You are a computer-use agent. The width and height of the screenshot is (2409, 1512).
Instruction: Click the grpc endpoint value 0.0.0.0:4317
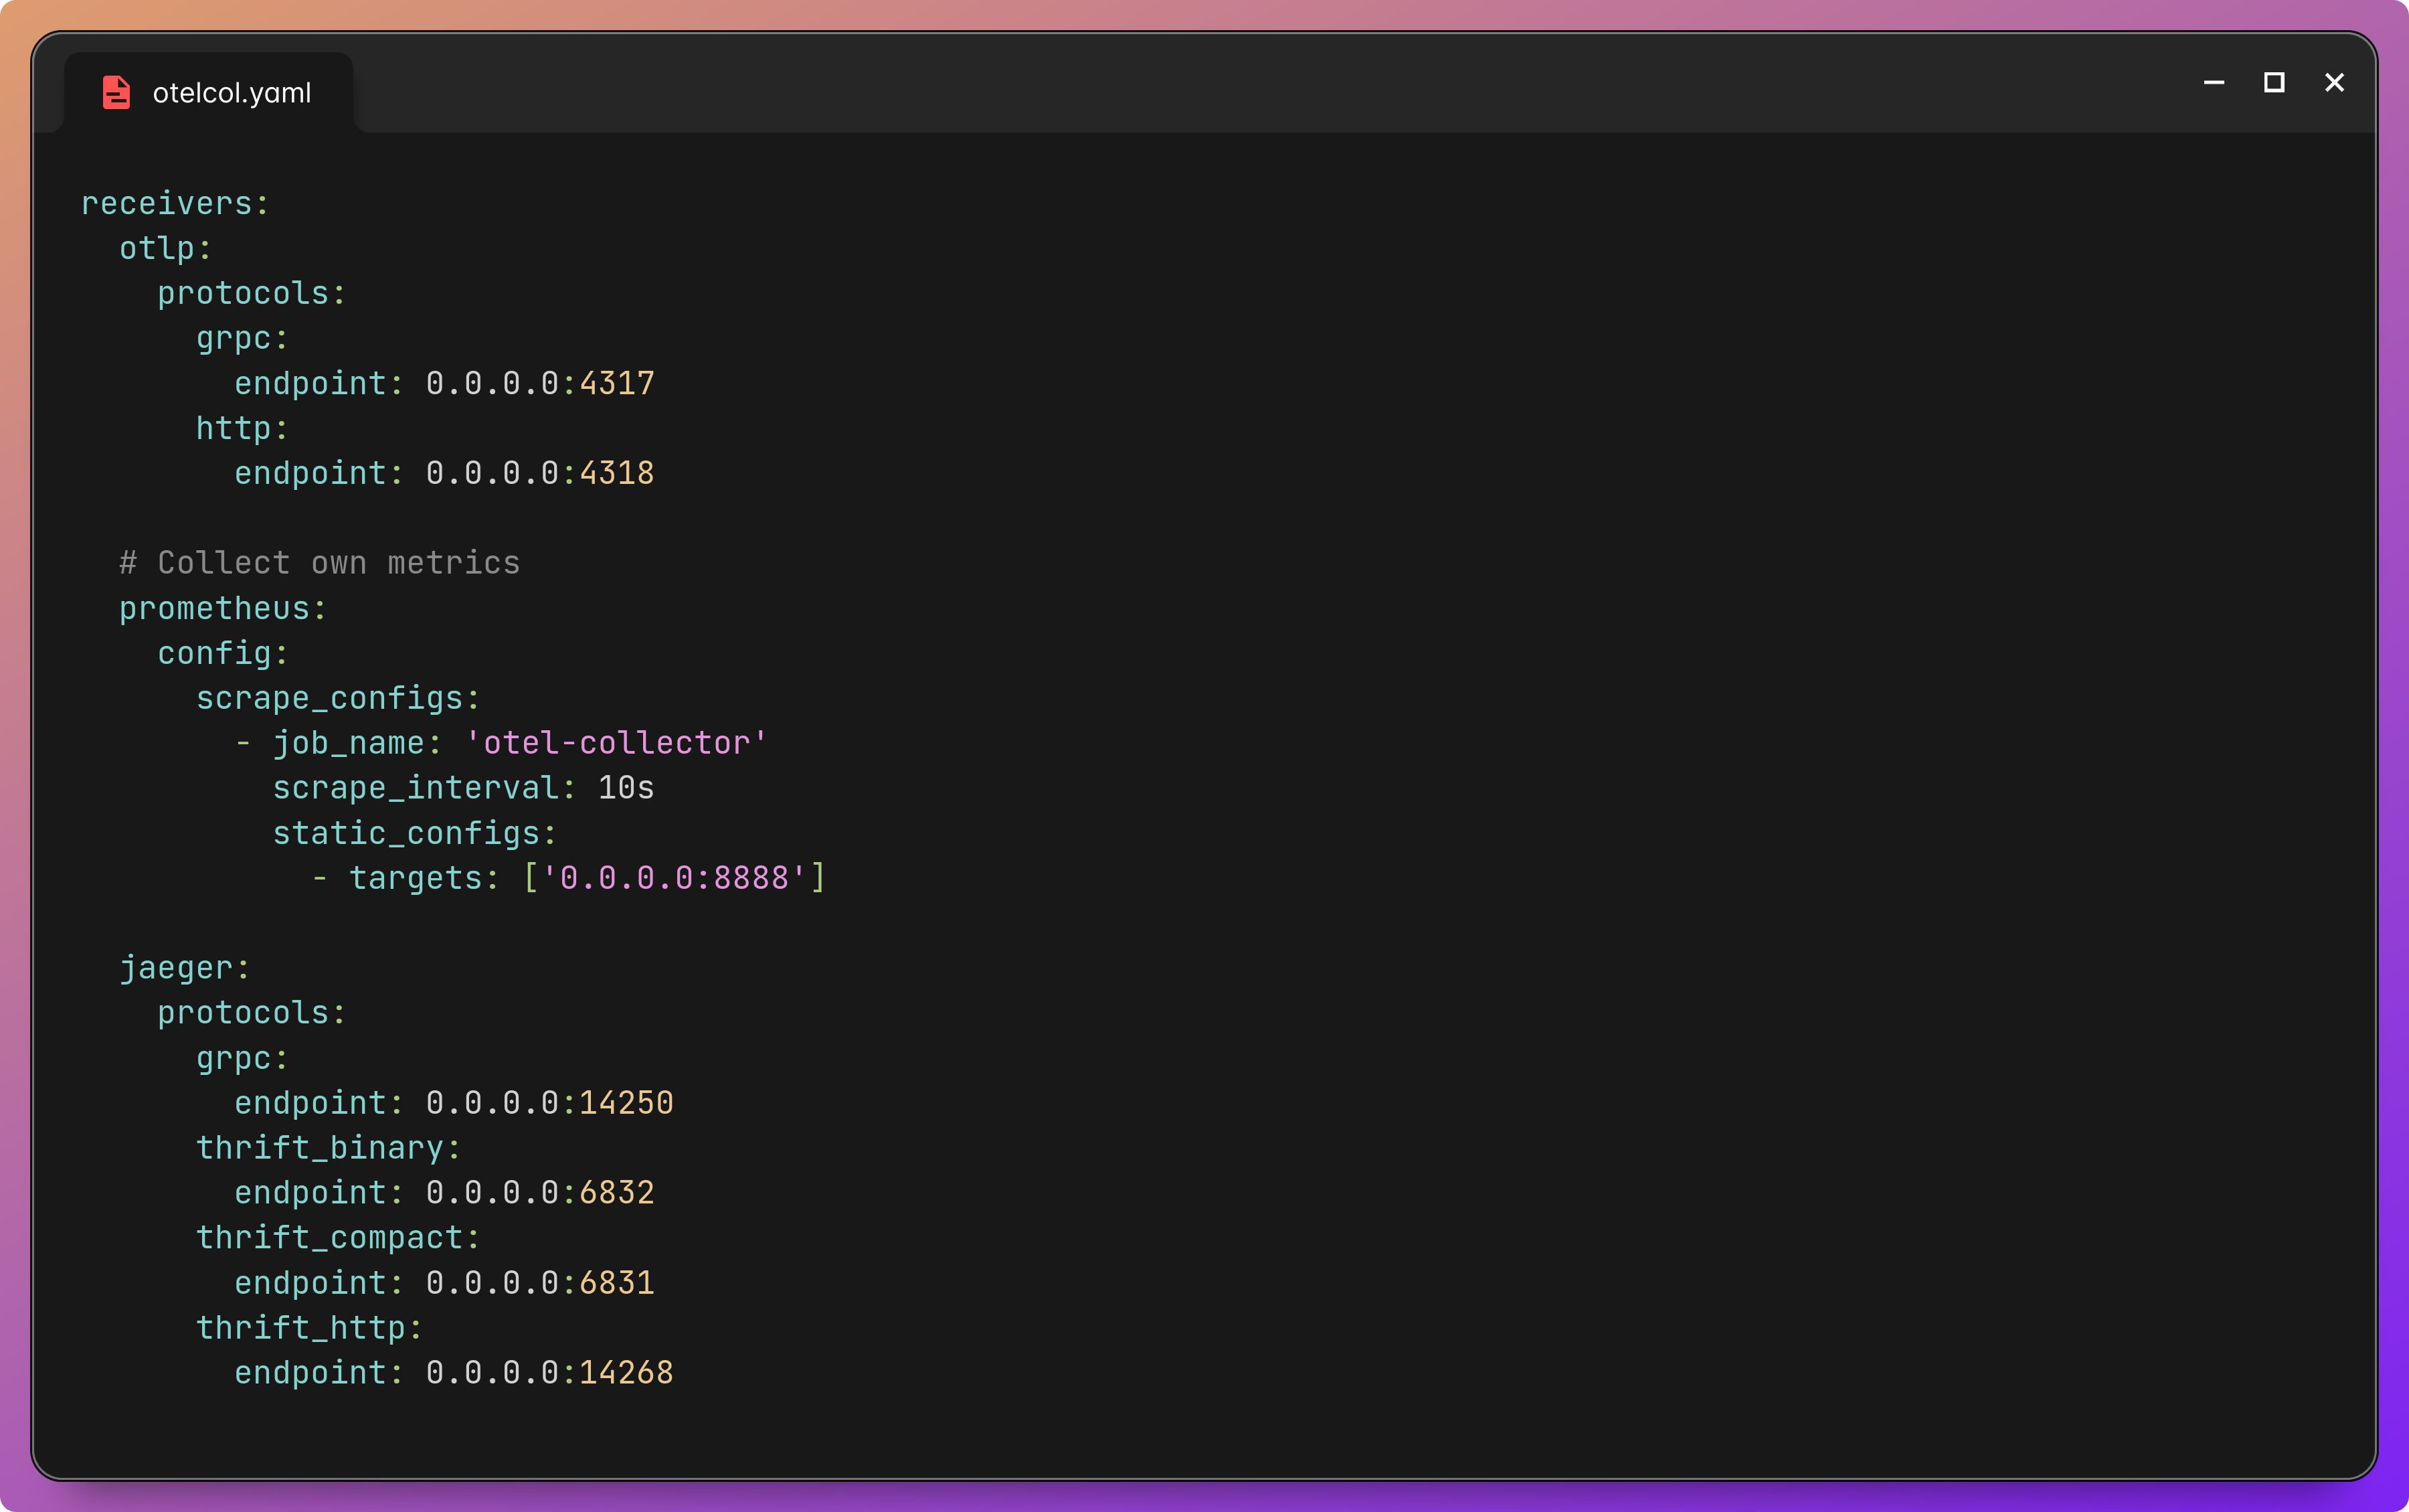pos(539,382)
